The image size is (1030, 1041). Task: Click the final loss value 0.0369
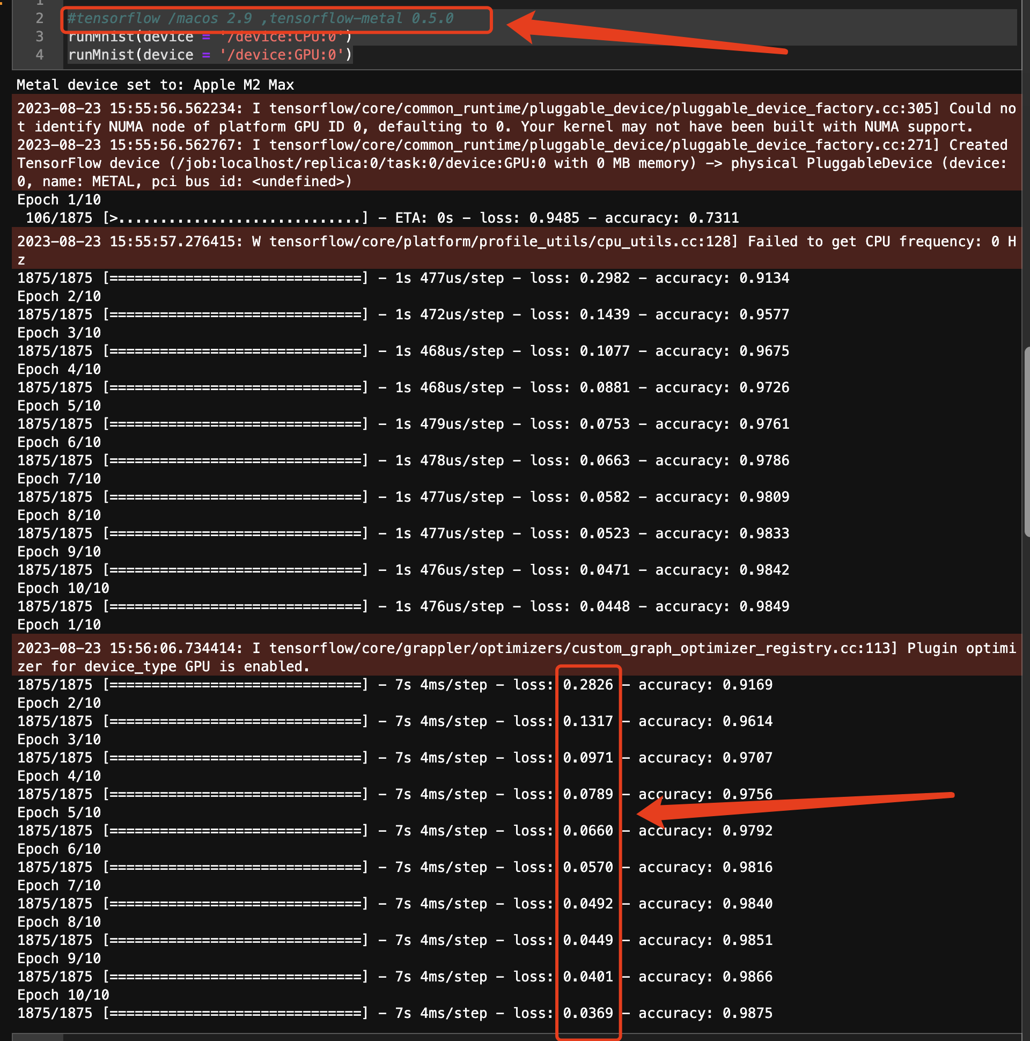click(588, 1013)
